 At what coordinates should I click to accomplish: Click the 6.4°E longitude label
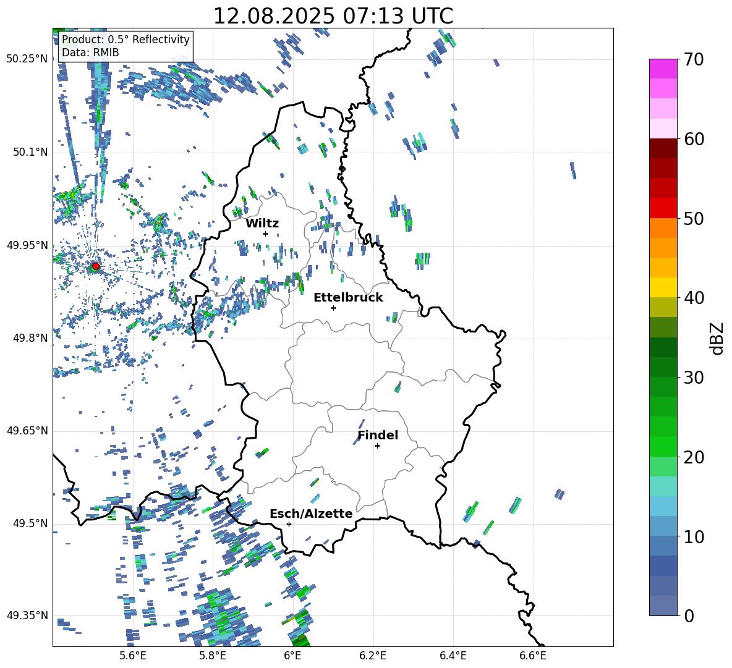pos(453,656)
